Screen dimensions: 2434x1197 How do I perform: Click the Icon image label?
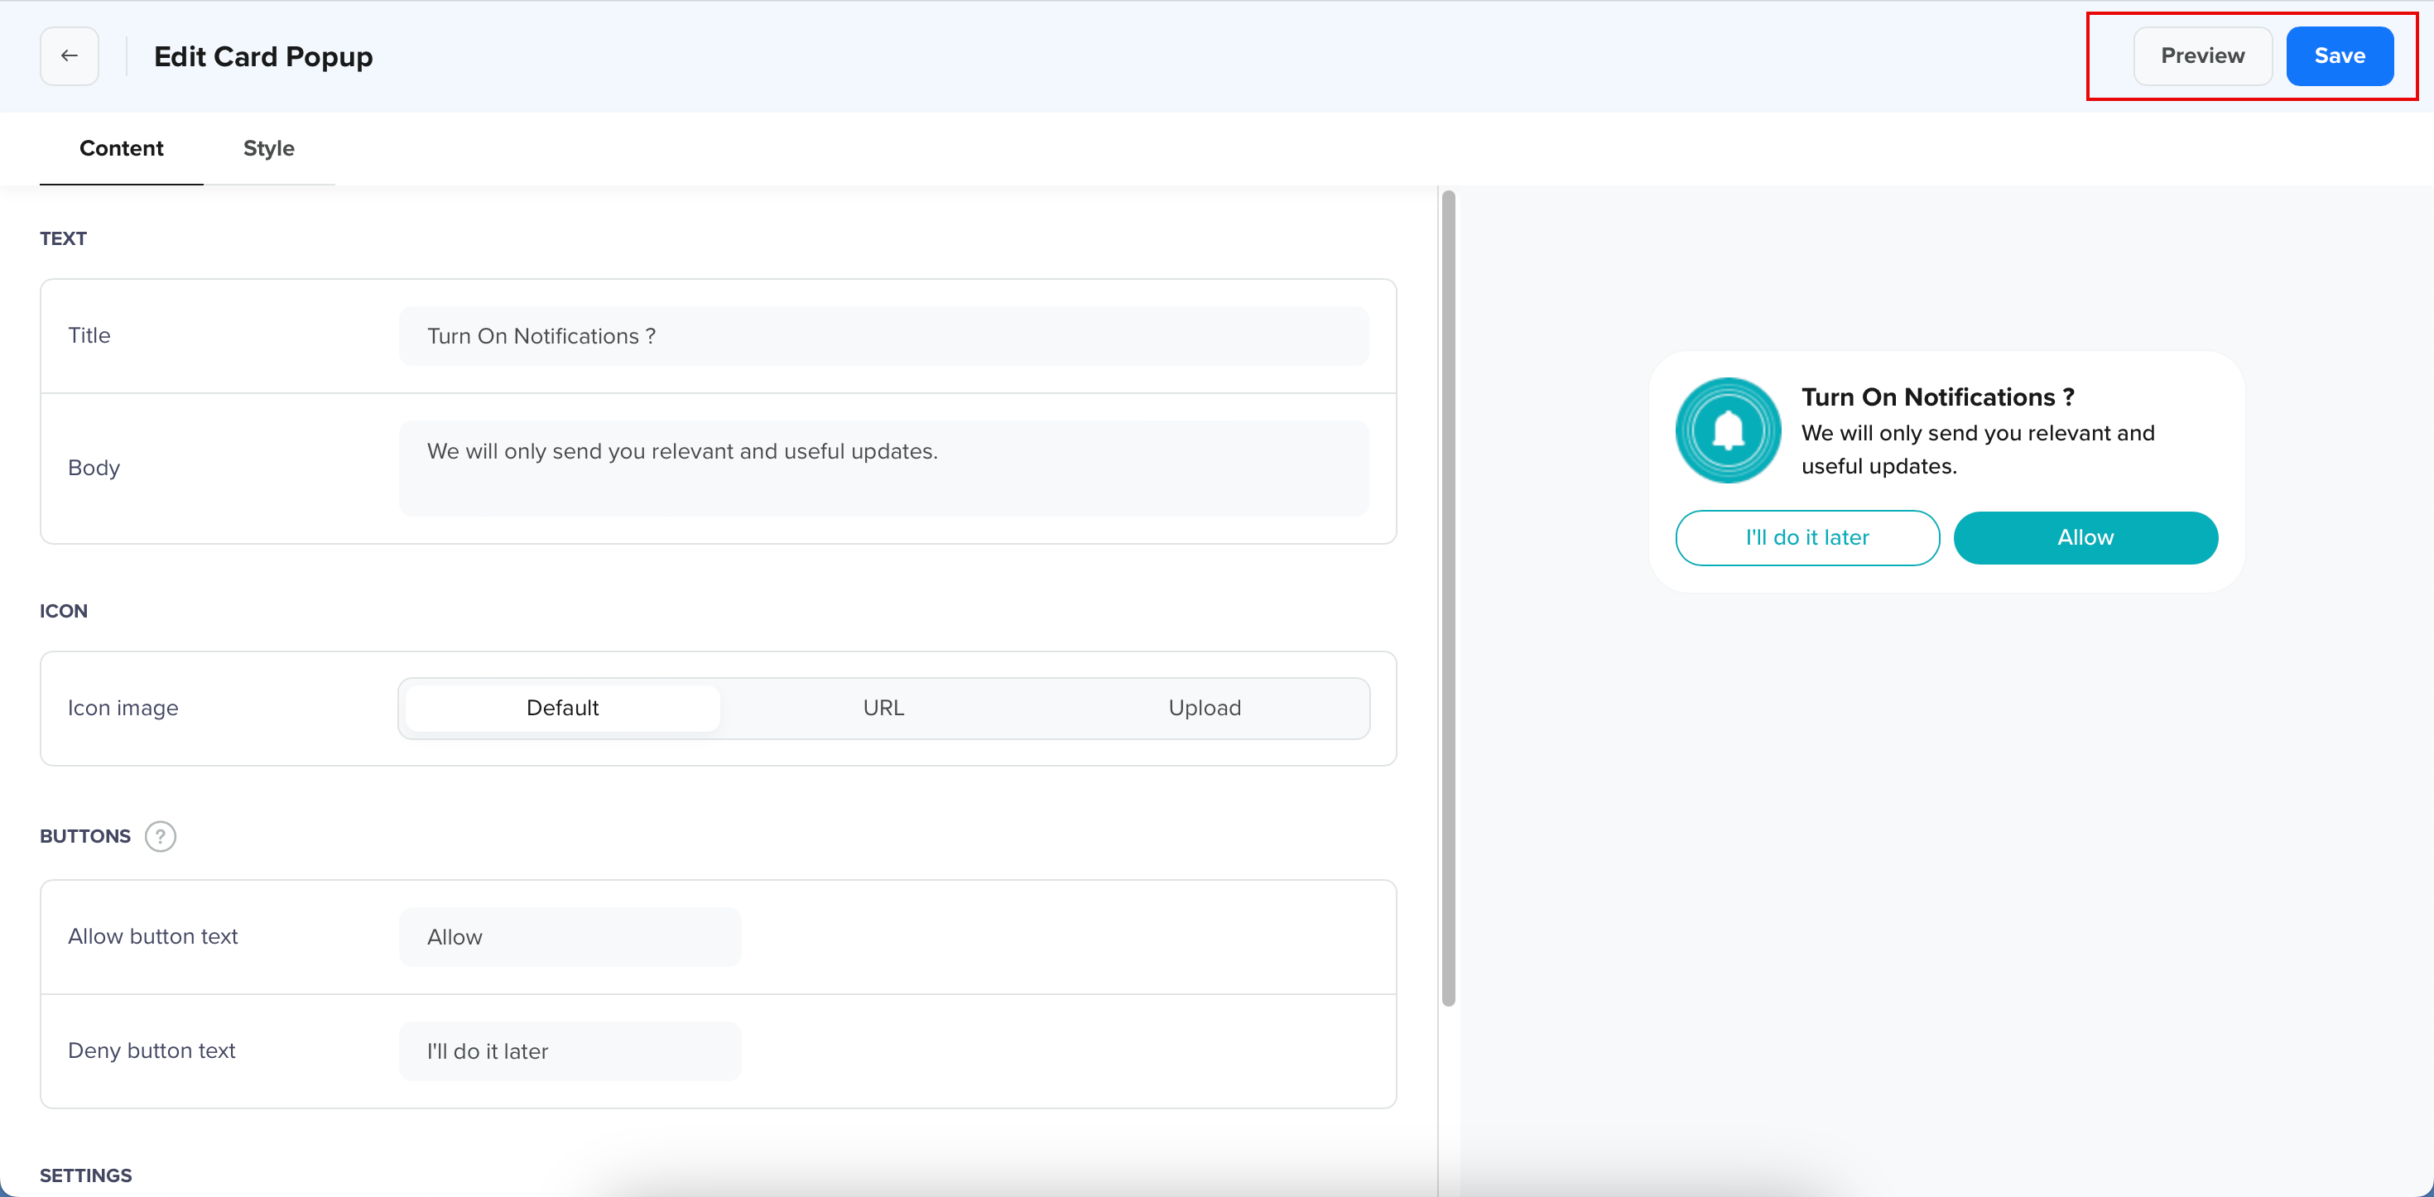(x=123, y=708)
